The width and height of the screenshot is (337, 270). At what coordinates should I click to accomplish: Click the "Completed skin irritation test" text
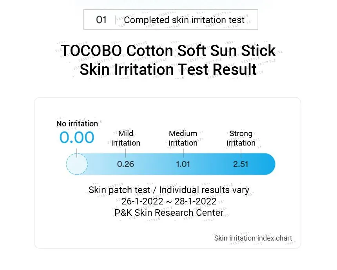pos(184,20)
